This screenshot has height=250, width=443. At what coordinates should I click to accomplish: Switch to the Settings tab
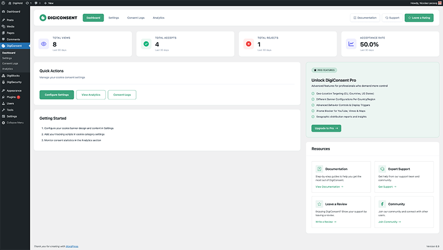click(x=114, y=18)
